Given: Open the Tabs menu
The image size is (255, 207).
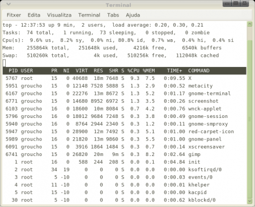Looking at the screenshot, I should click(x=113, y=15).
